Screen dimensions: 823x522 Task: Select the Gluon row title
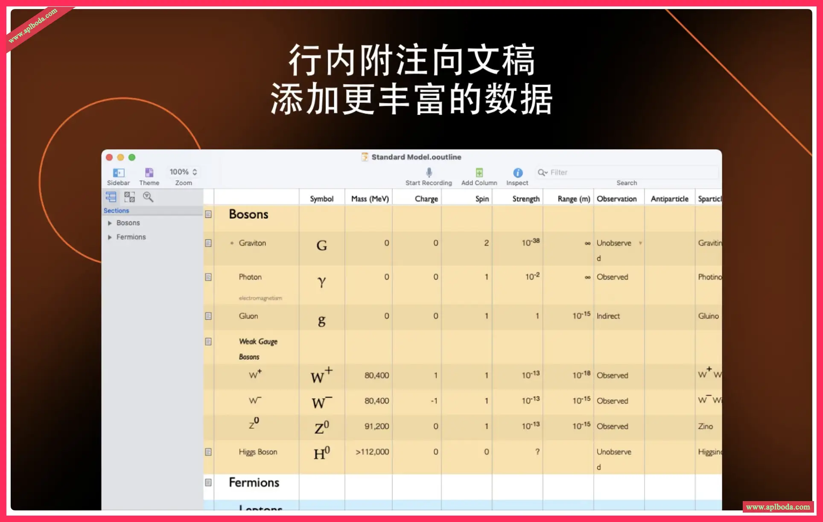[x=248, y=316]
